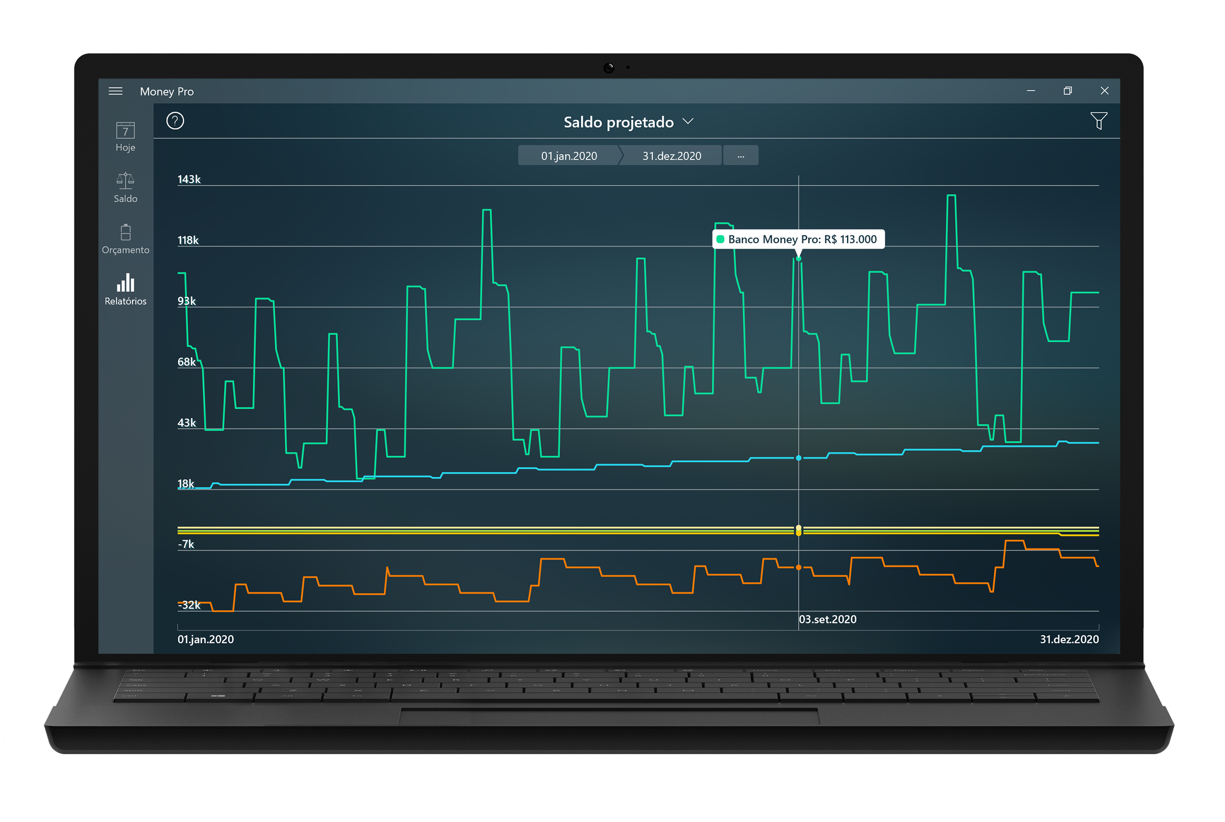
Task: Open the filter funnel icon
Action: point(1098,121)
